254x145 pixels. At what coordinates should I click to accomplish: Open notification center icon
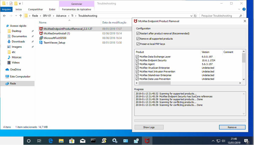(247, 141)
